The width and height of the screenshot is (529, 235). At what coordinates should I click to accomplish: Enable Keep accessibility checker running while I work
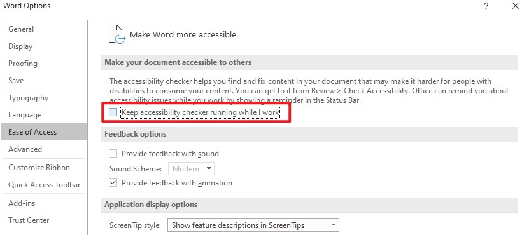113,112
